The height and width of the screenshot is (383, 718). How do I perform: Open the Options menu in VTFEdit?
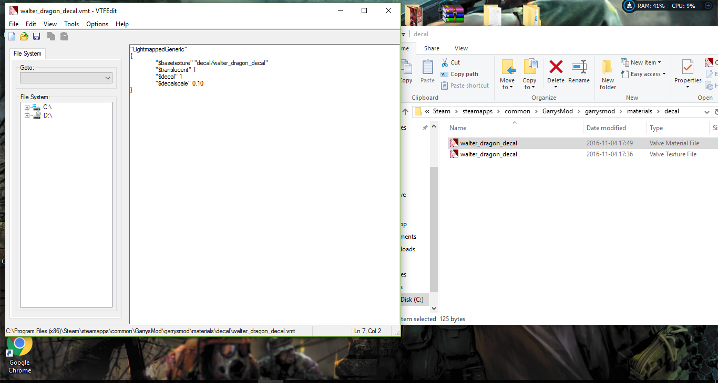pyautogui.click(x=97, y=24)
